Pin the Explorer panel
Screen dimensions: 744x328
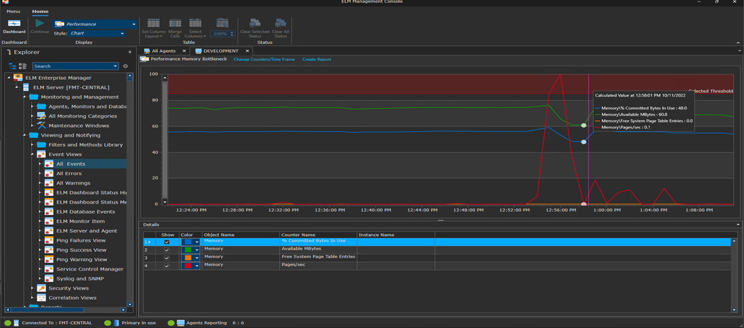(130, 52)
